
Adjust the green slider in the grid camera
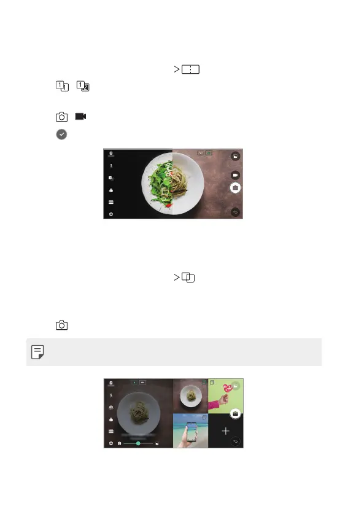point(138,443)
